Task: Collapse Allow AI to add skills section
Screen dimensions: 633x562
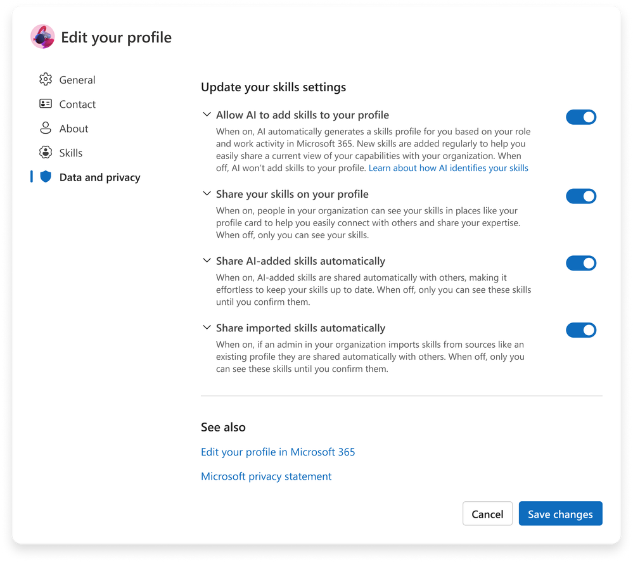Action: [206, 115]
